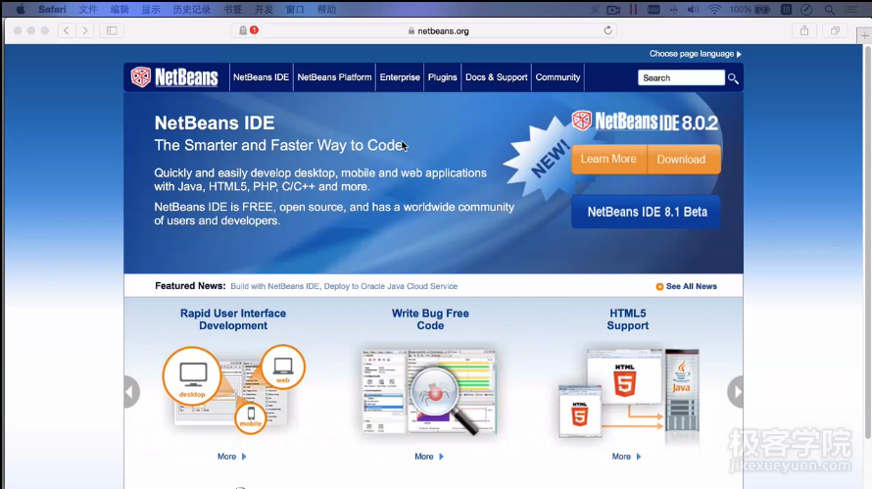Viewport: 872px width, 489px height.
Task: Click the Search input field
Action: 680,77
